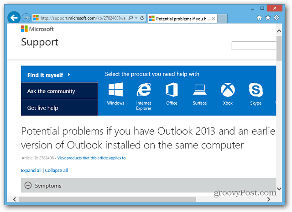The width and height of the screenshot is (292, 212).
Task: Click the browser Back arrow button
Action: [14, 18]
